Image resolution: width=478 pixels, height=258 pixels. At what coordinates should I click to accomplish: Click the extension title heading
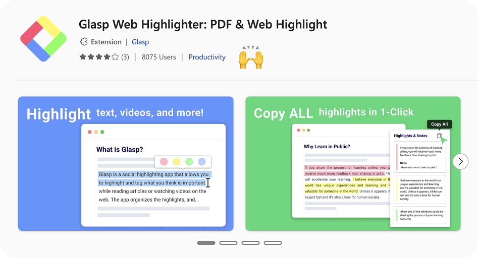pyautogui.click(x=203, y=24)
